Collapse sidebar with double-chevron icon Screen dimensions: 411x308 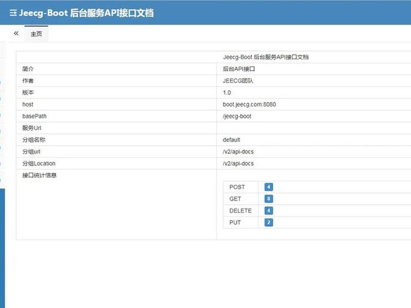click(x=16, y=33)
